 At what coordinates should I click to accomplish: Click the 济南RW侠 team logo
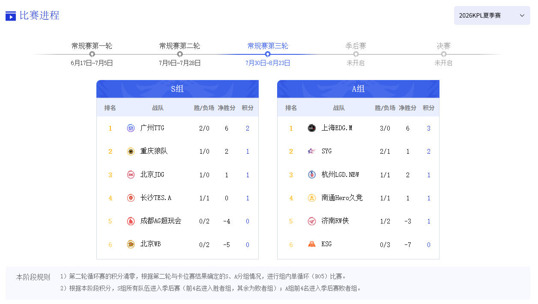312,221
